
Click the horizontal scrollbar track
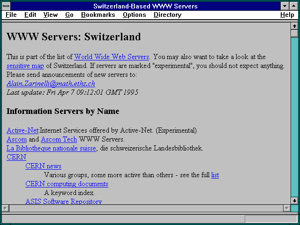point(146,208)
